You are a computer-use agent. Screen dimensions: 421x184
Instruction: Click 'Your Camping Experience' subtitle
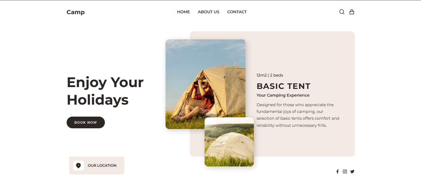(x=283, y=95)
